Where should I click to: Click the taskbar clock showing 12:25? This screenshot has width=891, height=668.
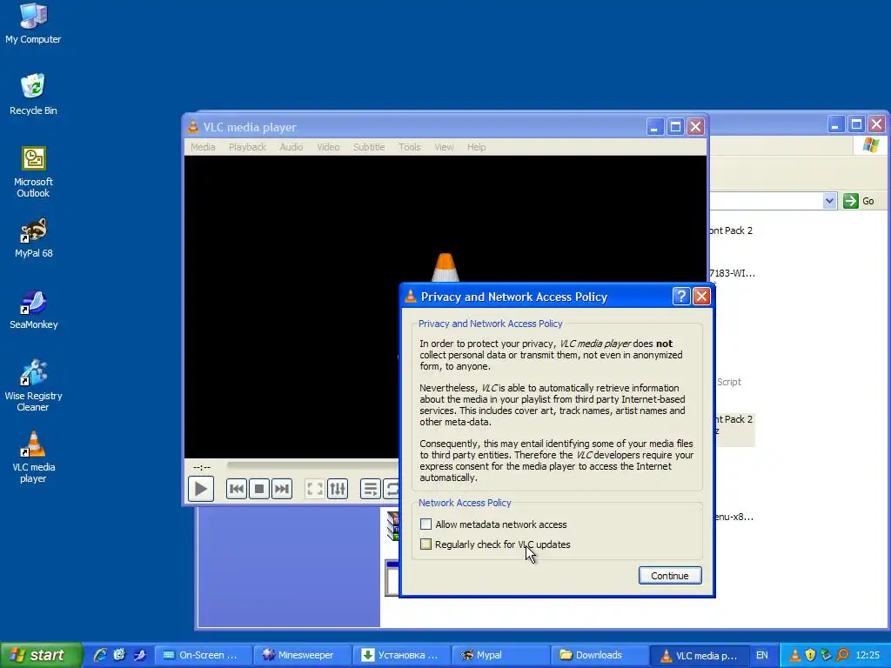868,655
